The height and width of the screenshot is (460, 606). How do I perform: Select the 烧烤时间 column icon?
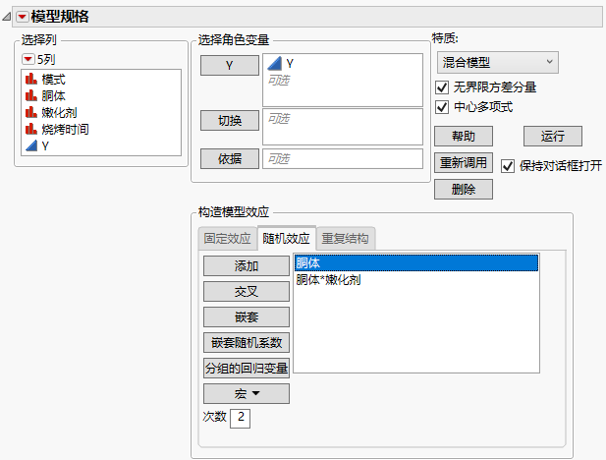tap(31, 129)
